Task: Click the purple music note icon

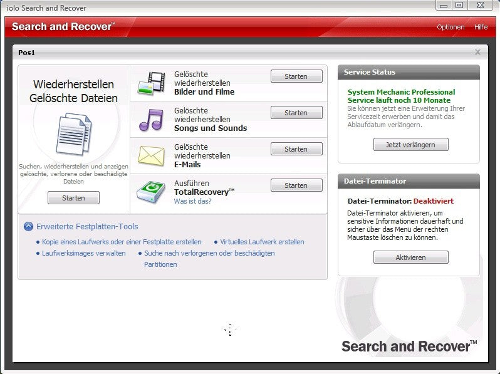Action: pos(152,120)
